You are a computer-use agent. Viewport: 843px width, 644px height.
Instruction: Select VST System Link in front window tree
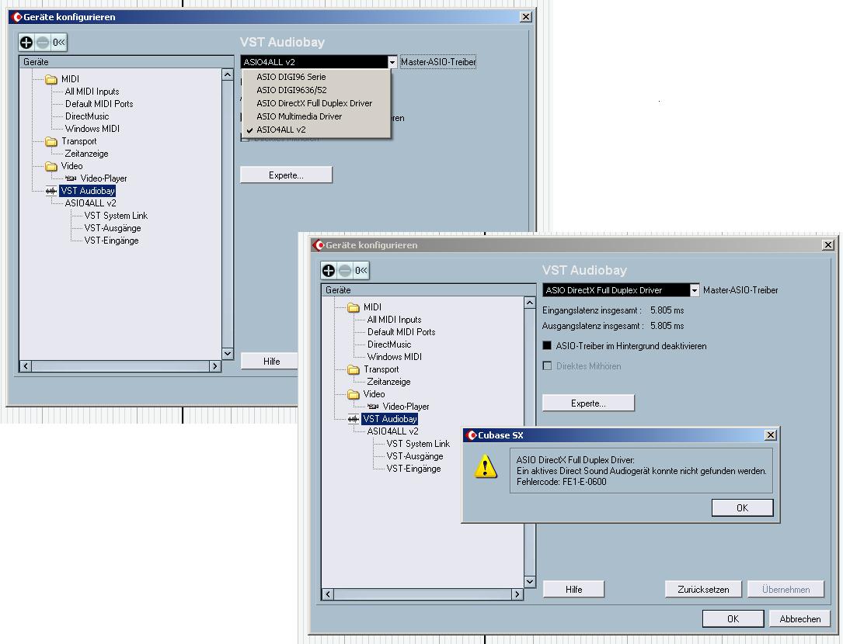[418, 444]
